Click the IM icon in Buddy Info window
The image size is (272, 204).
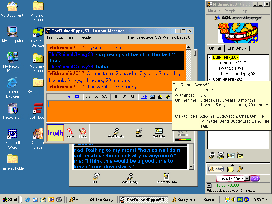95,178
